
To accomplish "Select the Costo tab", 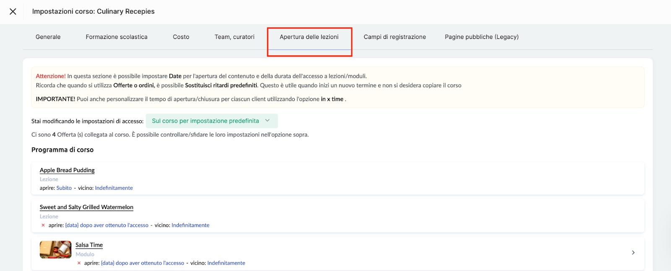I will coord(181,37).
